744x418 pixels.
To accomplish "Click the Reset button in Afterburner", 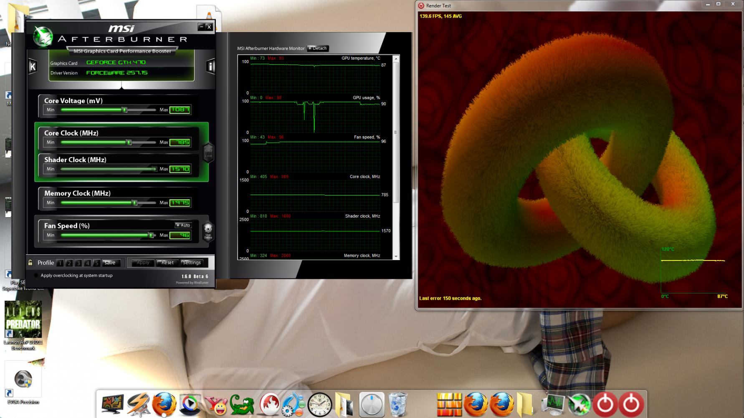I will [167, 263].
